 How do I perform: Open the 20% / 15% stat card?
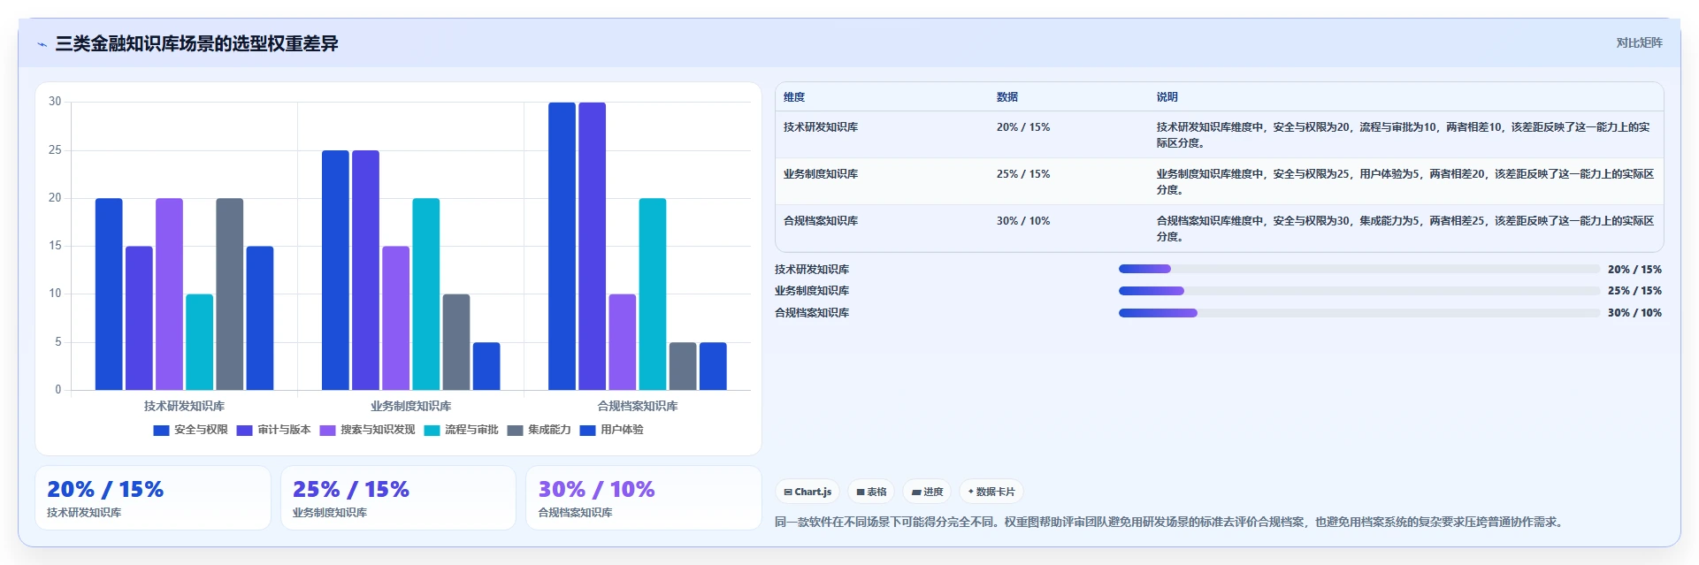(153, 498)
